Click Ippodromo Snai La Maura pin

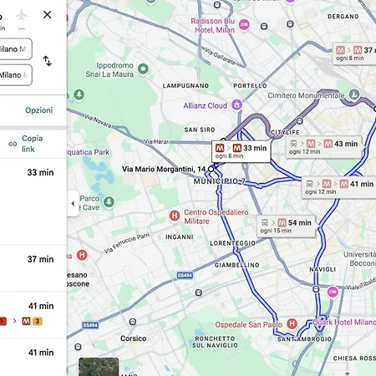(143, 69)
